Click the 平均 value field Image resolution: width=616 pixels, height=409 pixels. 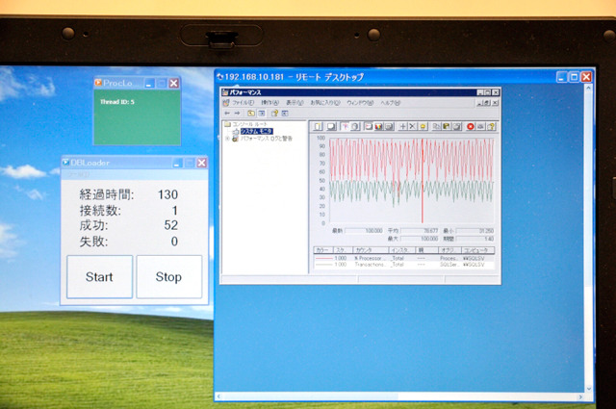pos(420,231)
